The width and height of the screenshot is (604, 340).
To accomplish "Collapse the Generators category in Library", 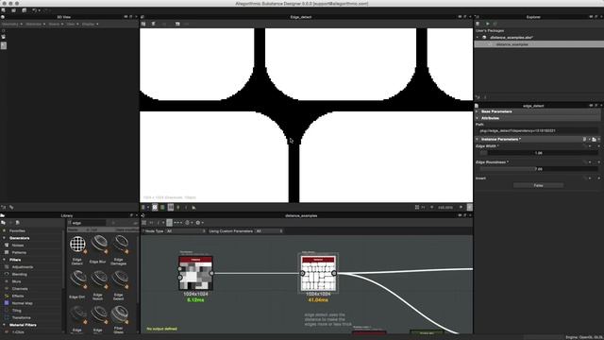I will tap(4, 238).
